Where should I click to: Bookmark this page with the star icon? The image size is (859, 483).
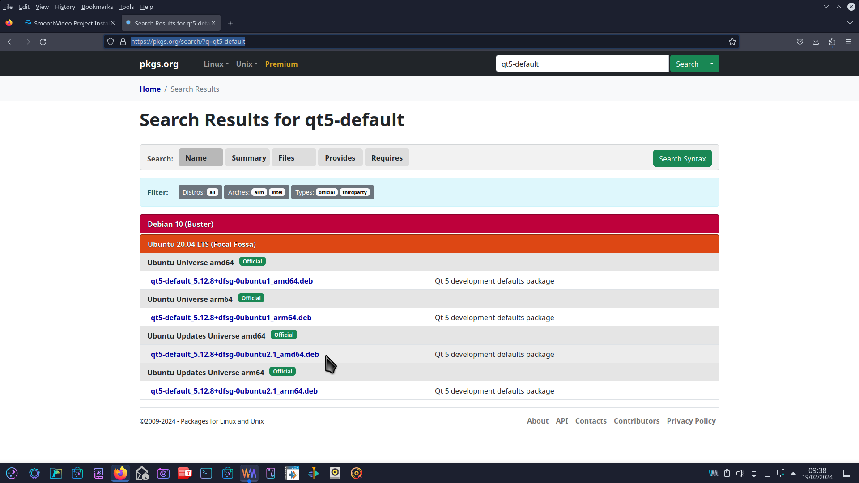click(732, 42)
